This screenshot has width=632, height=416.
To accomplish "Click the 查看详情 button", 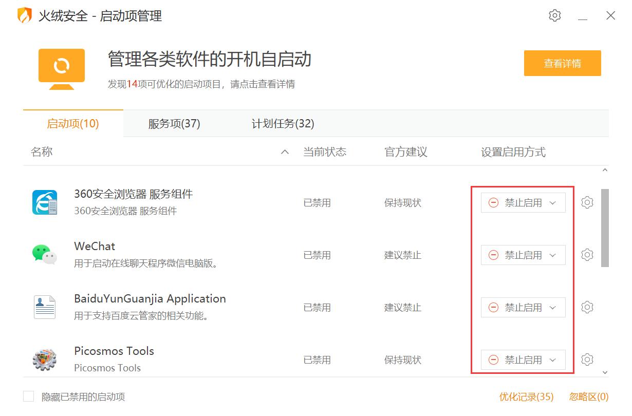I will (x=562, y=63).
